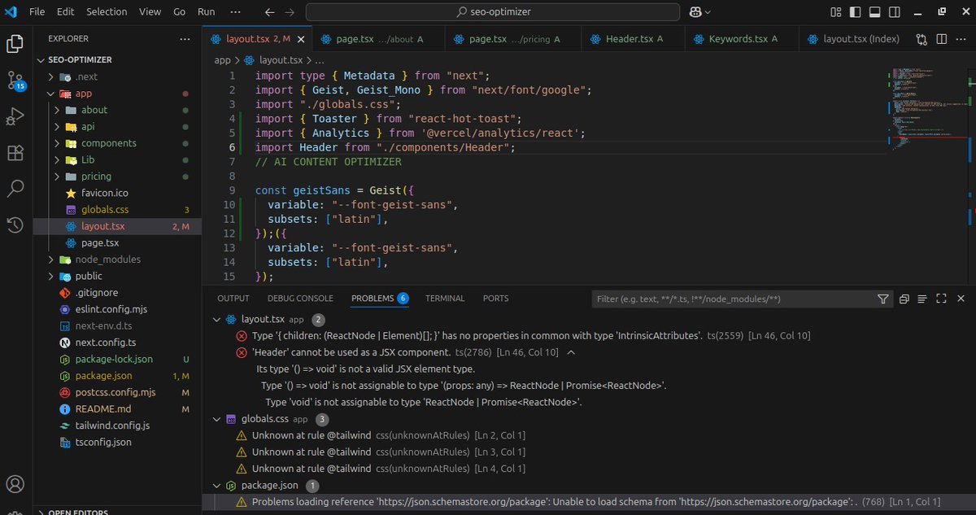Open the Search view in activity bar

[15, 189]
